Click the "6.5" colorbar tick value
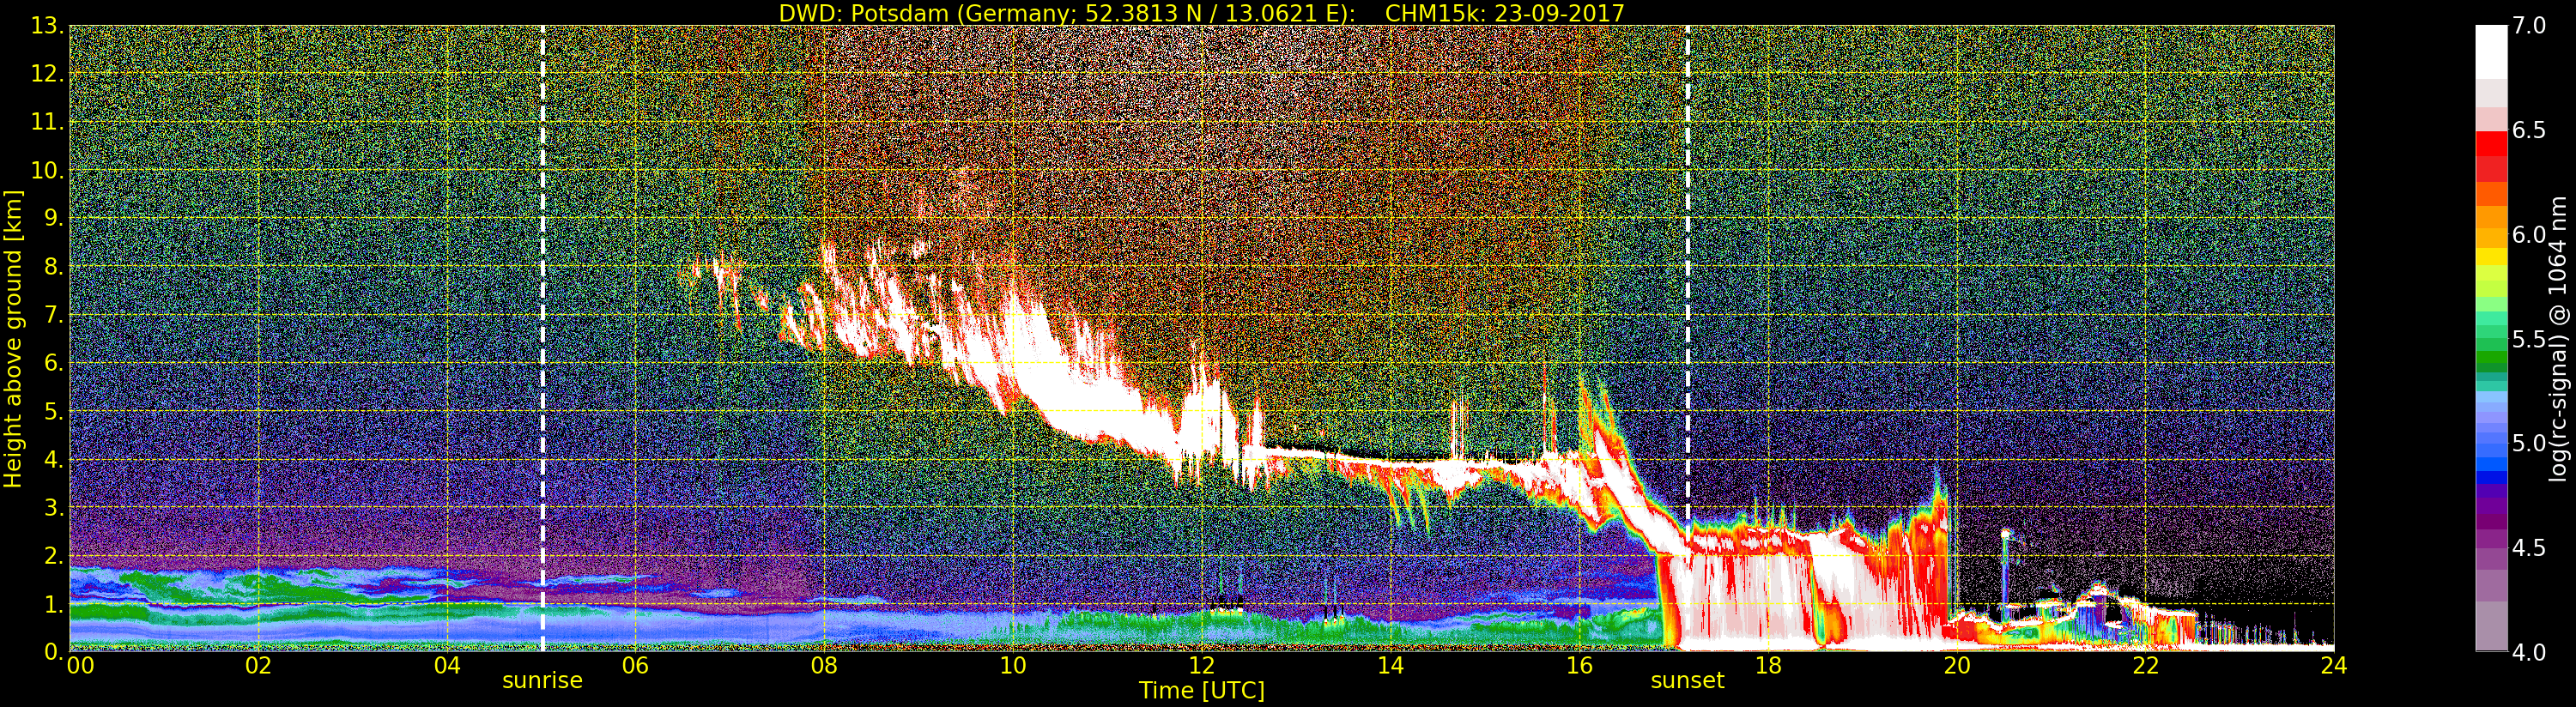Viewport: 2576px width, 707px height. 2530,131
